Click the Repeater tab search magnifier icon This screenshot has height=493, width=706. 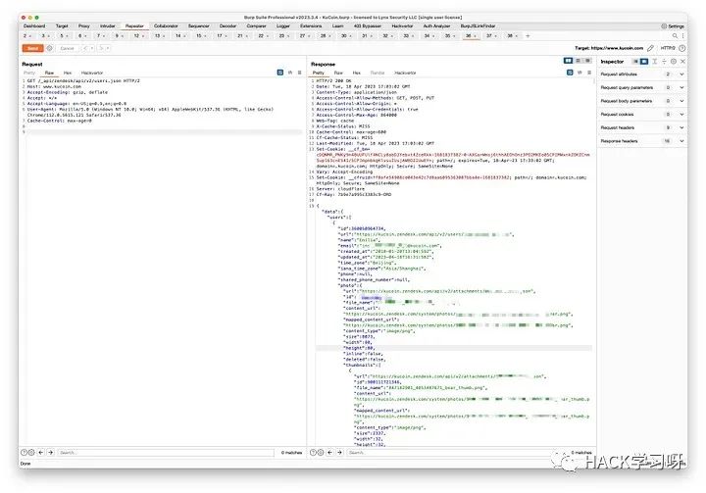[x=675, y=35]
